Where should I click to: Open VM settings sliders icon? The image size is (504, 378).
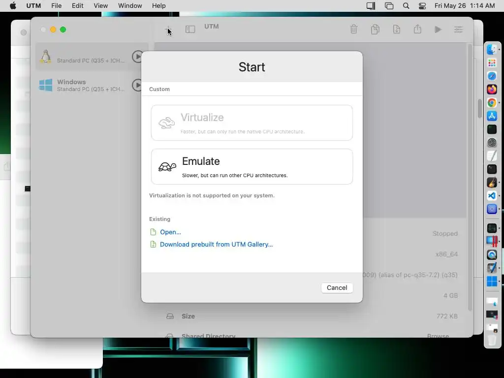458,30
